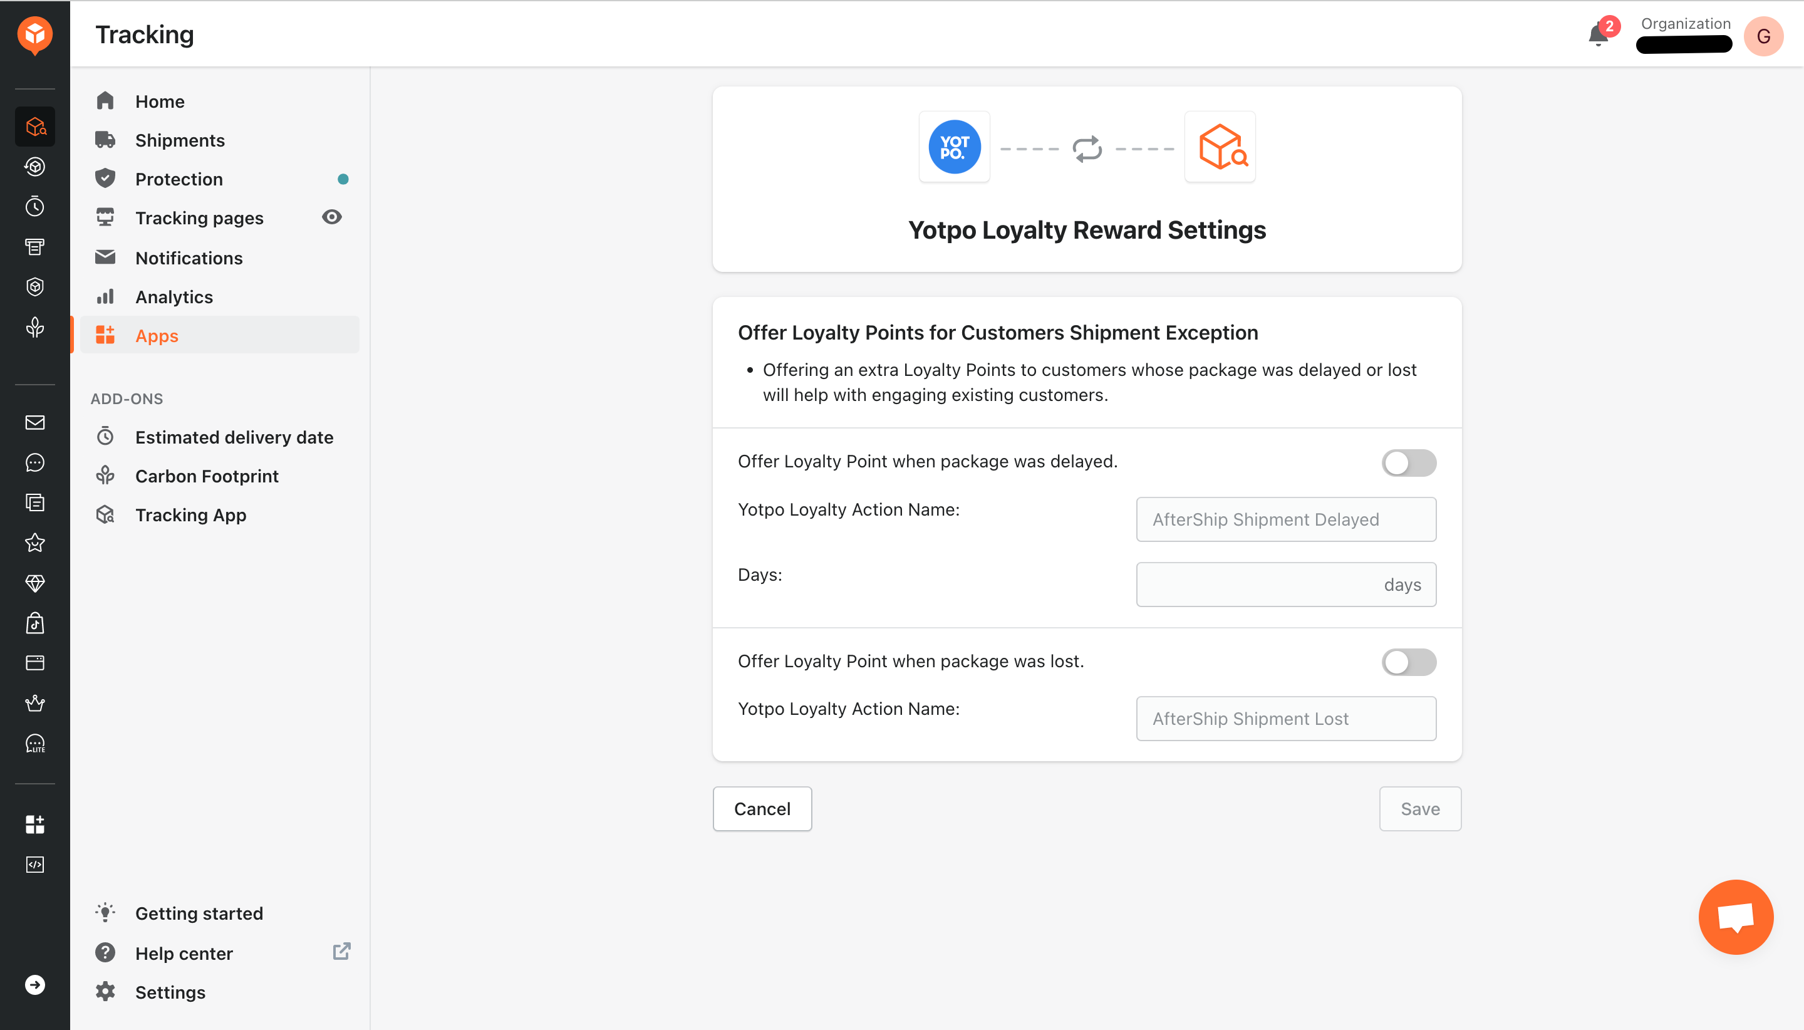Open the crown icon in dark rail
The height and width of the screenshot is (1030, 1804).
pyautogui.click(x=34, y=703)
